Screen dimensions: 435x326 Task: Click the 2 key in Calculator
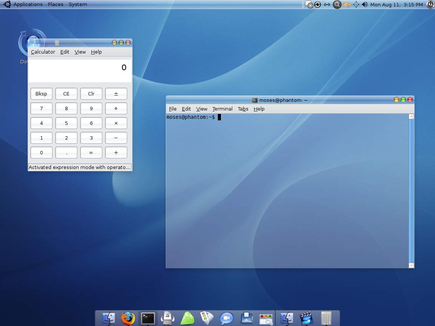pos(66,138)
